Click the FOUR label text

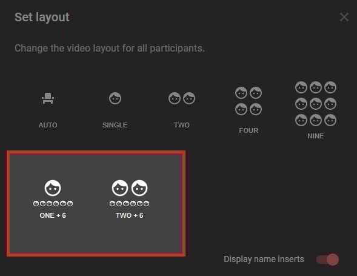tap(249, 130)
